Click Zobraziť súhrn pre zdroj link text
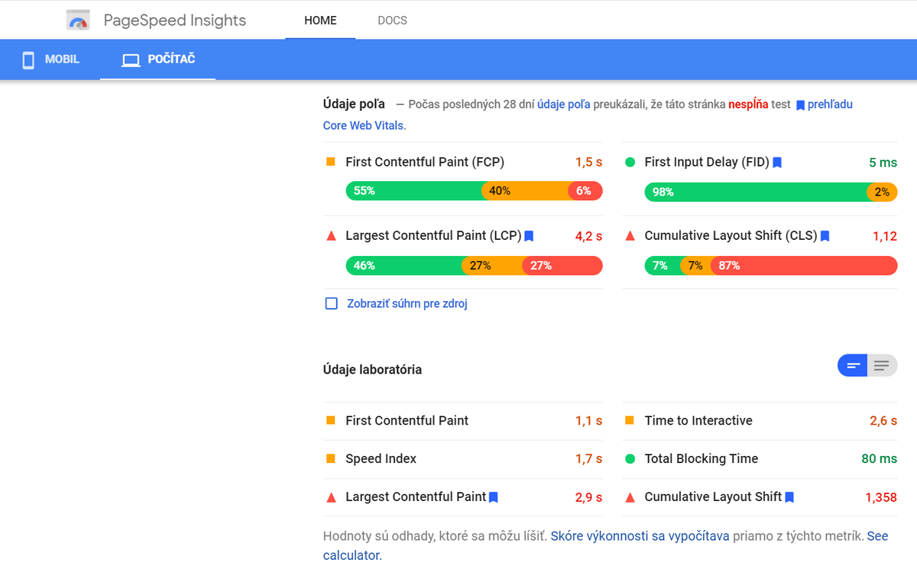The height and width of the screenshot is (579, 917). (x=407, y=303)
